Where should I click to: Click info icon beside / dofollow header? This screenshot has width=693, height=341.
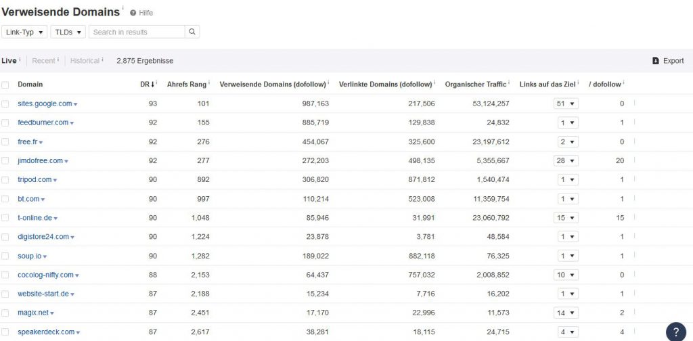coord(623,82)
